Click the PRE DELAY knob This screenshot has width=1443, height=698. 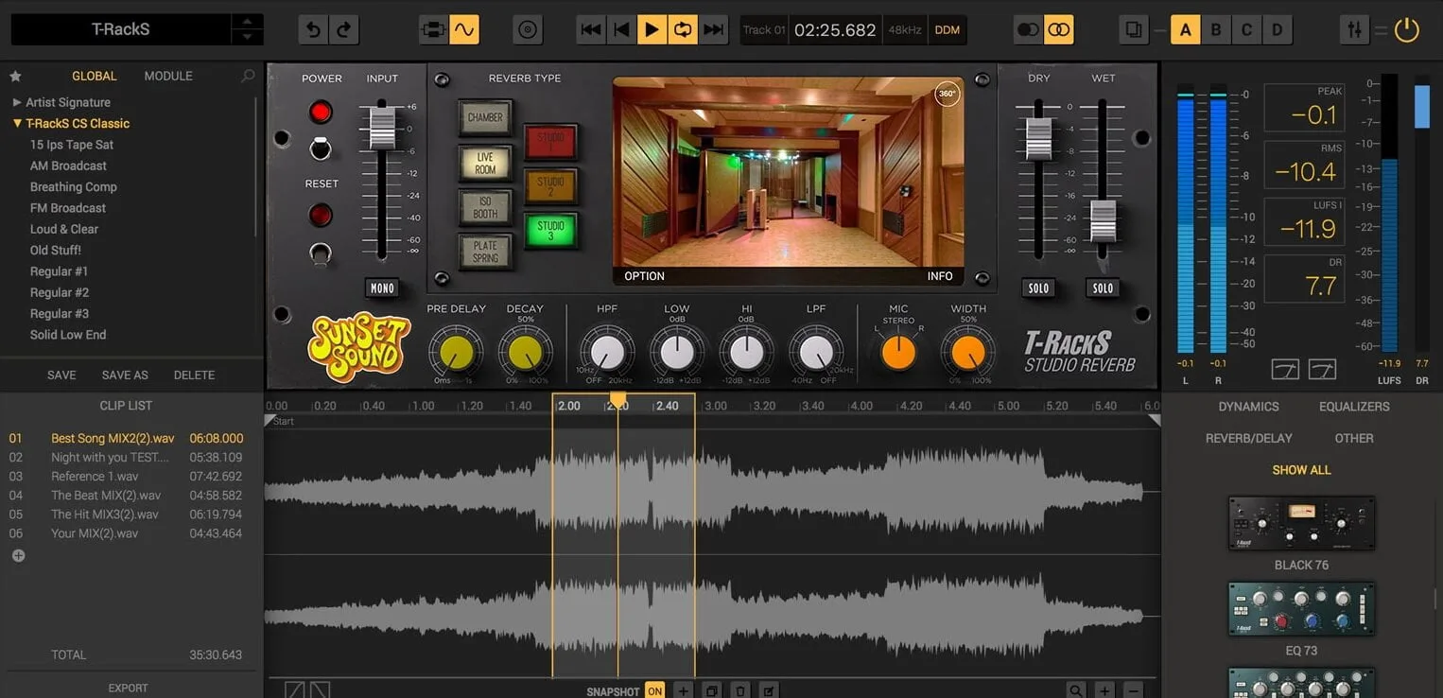455,352
